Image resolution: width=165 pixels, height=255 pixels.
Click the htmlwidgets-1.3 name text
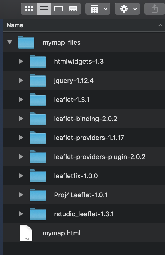pyautogui.click(x=79, y=62)
